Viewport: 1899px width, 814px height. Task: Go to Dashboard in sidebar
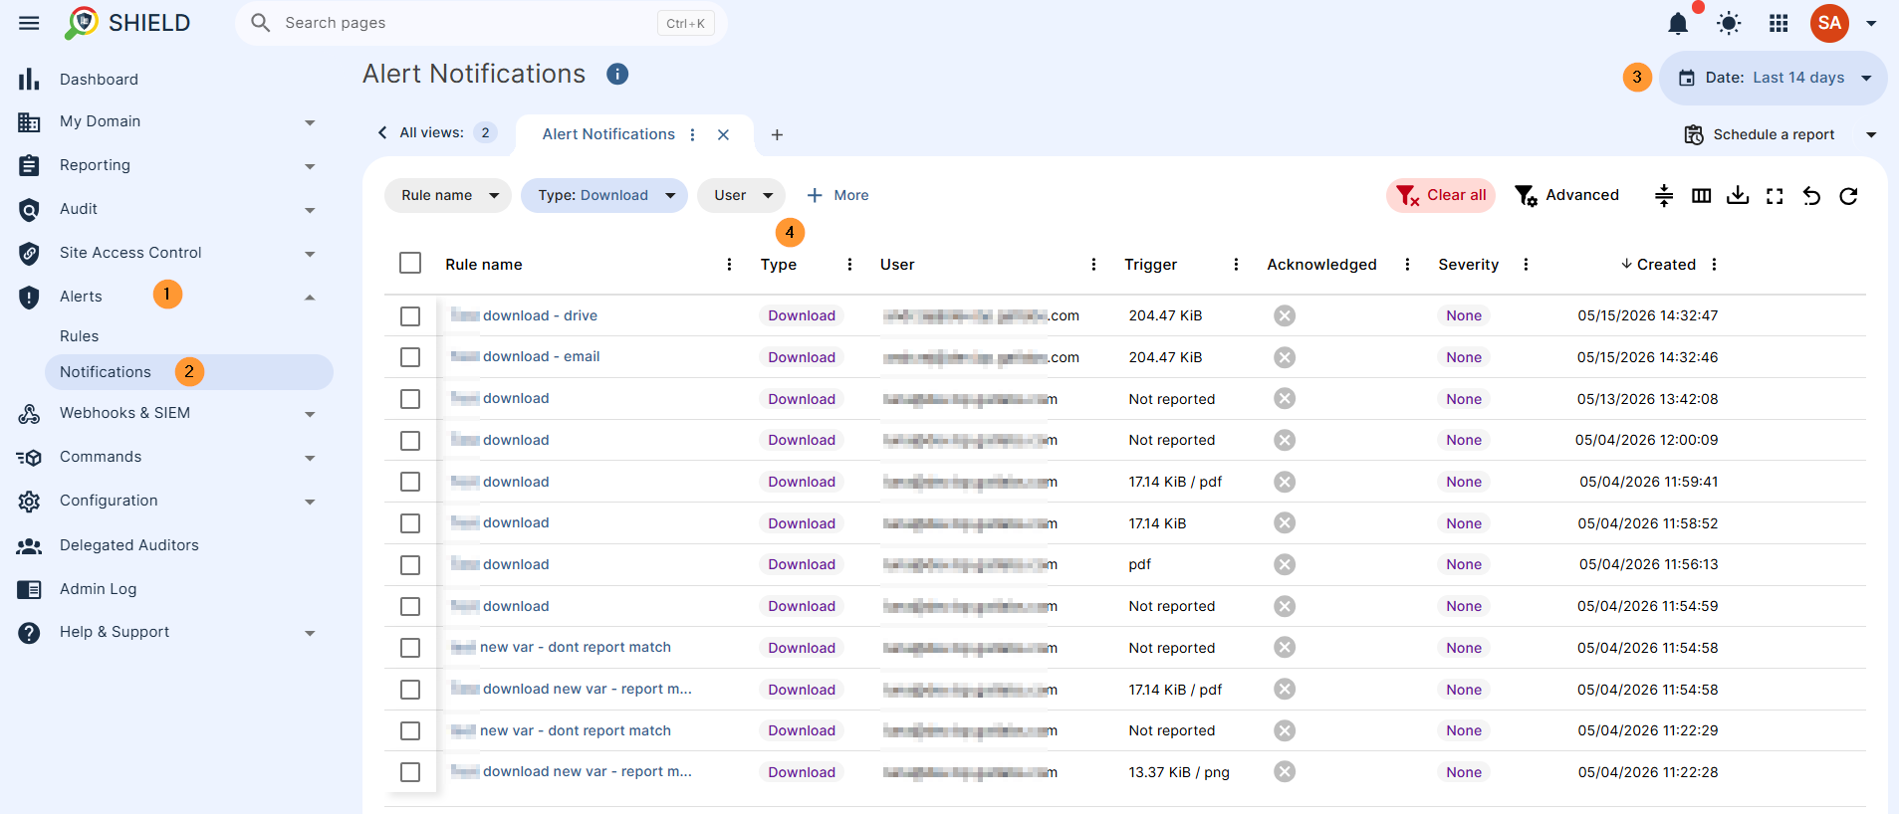point(99,80)
